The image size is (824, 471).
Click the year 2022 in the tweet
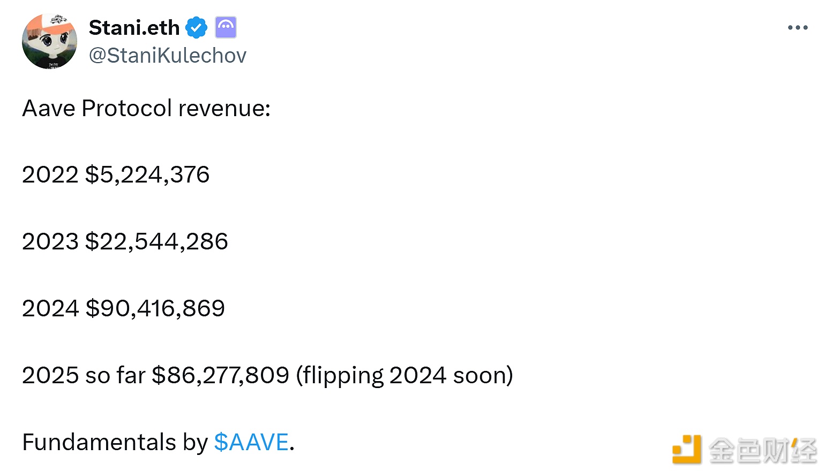tap(50, 175)
